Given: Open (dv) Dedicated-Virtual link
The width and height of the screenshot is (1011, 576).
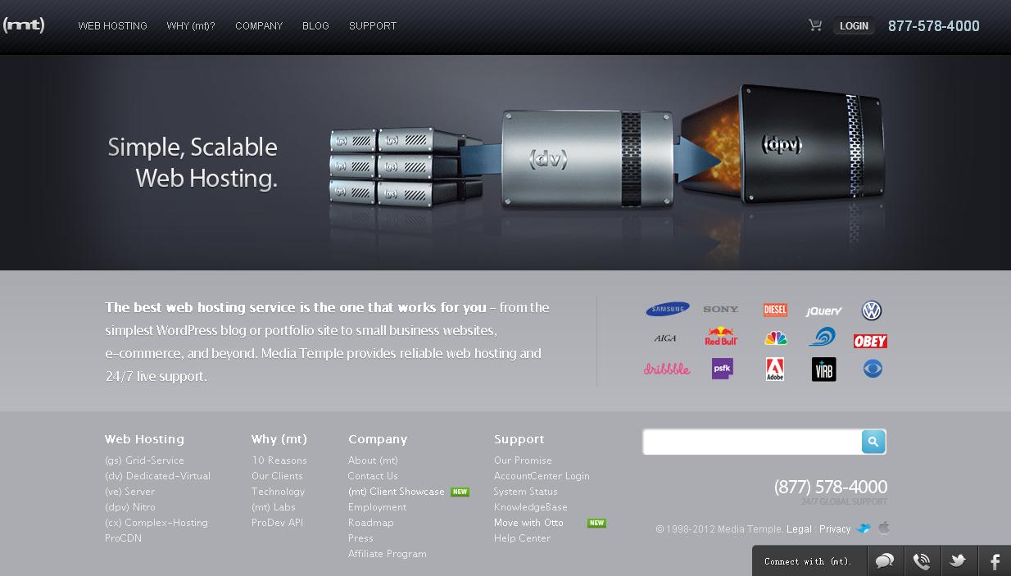Looking at the screenshot, I should click(157, 476).
